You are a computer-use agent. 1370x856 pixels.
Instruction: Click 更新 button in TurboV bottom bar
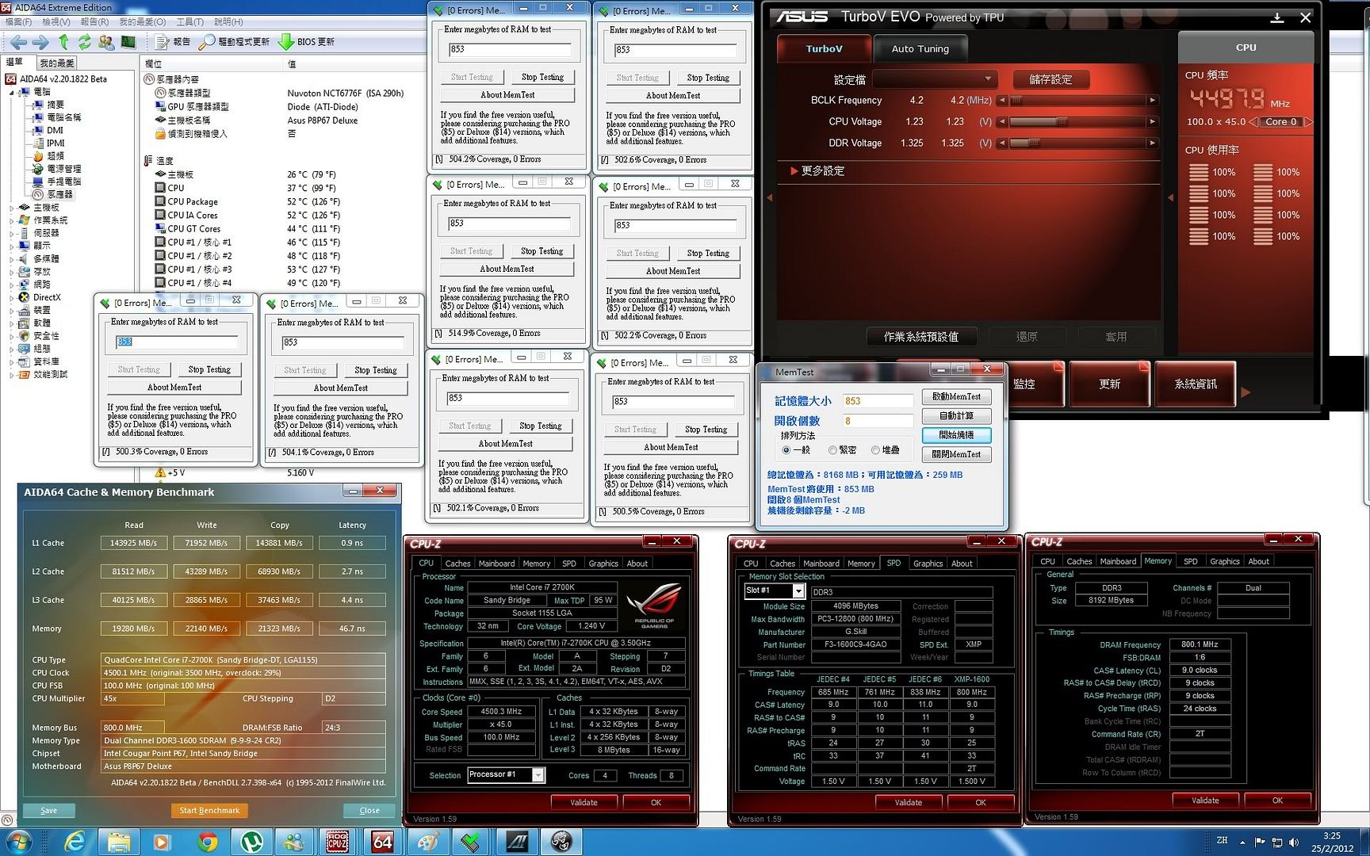coord(1109,384)
